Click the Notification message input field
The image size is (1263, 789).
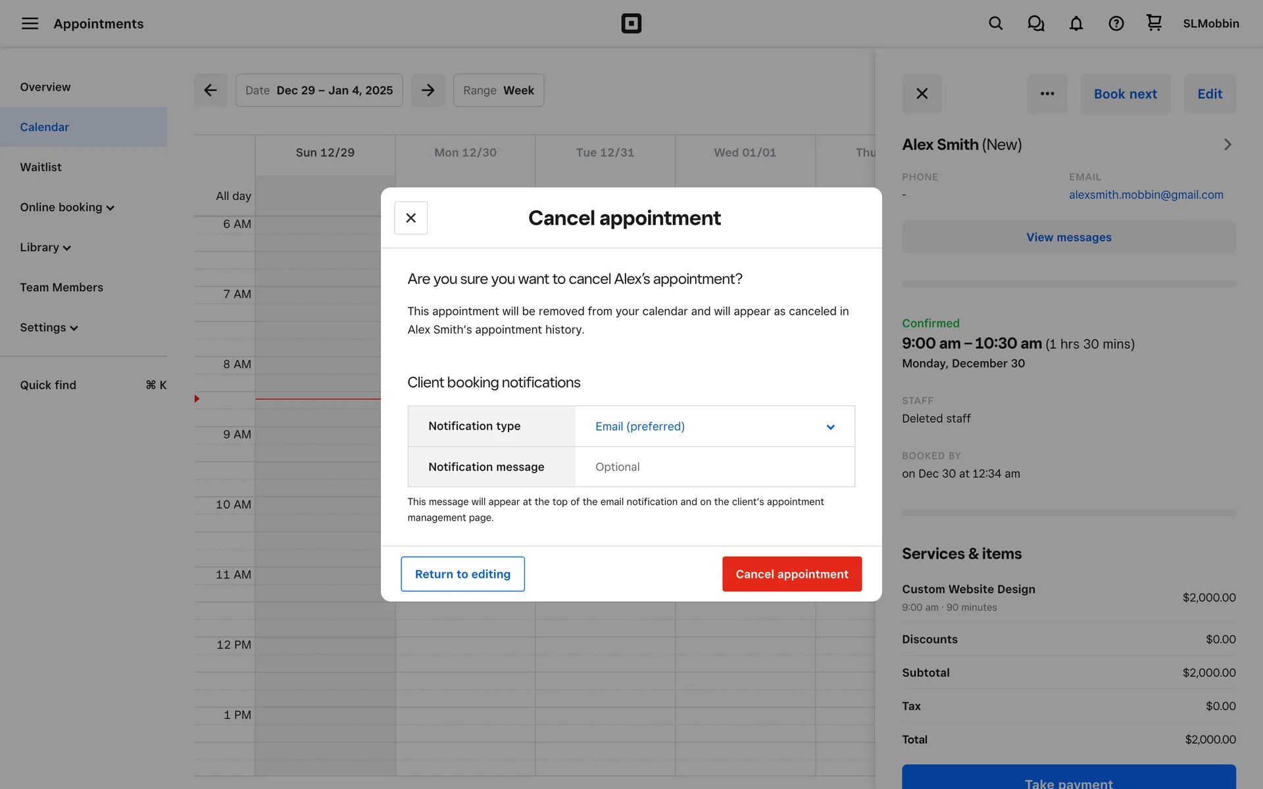click(x=714, y=467)
